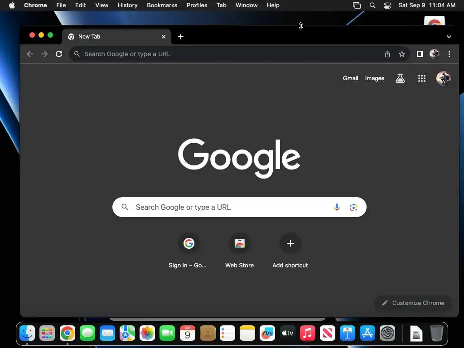Click the share icon in address bar
This screenshot has height=348, width=464.
tap(387, 54)
